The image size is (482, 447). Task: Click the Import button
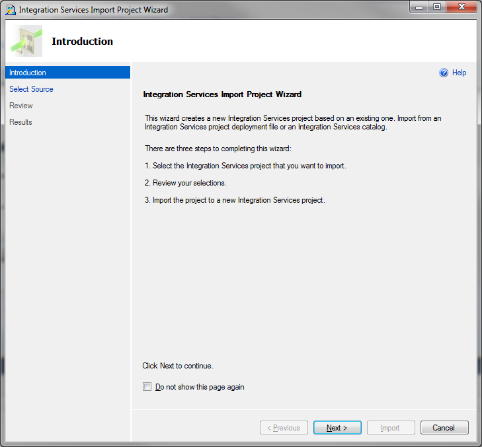pos(391,428)
